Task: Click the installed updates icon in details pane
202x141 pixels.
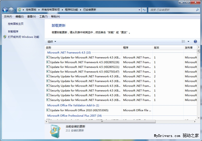Action: (x=55, y=131)
